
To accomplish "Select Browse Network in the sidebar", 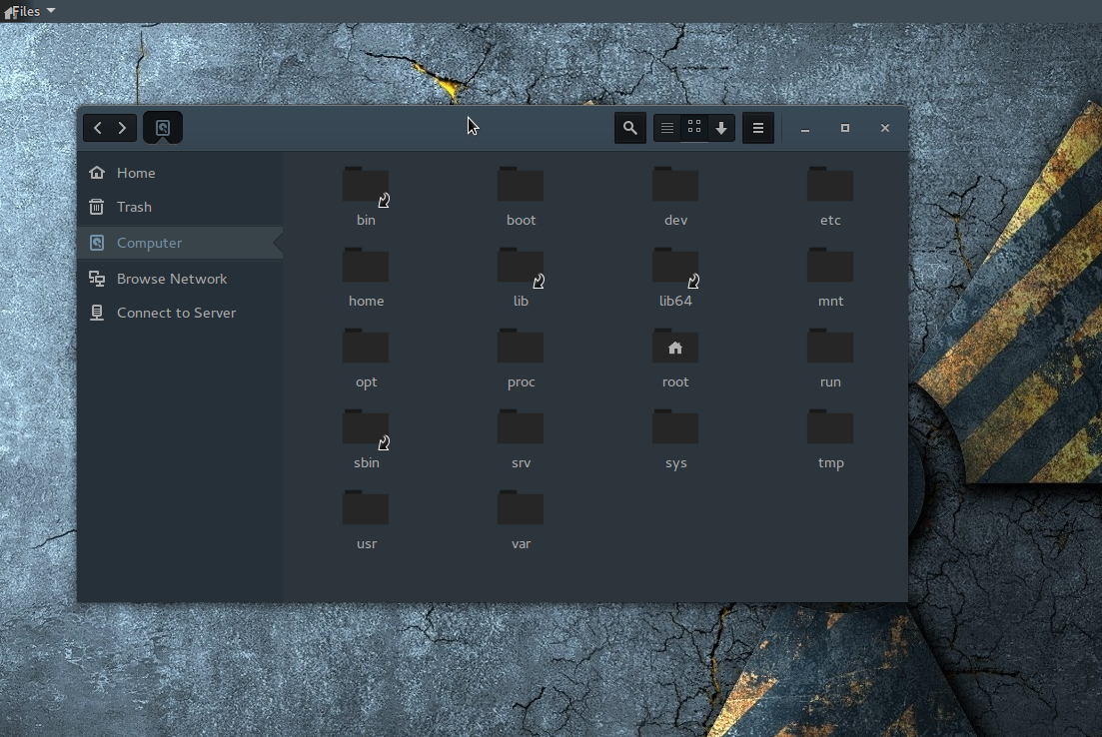I will (x=180, y=279).
